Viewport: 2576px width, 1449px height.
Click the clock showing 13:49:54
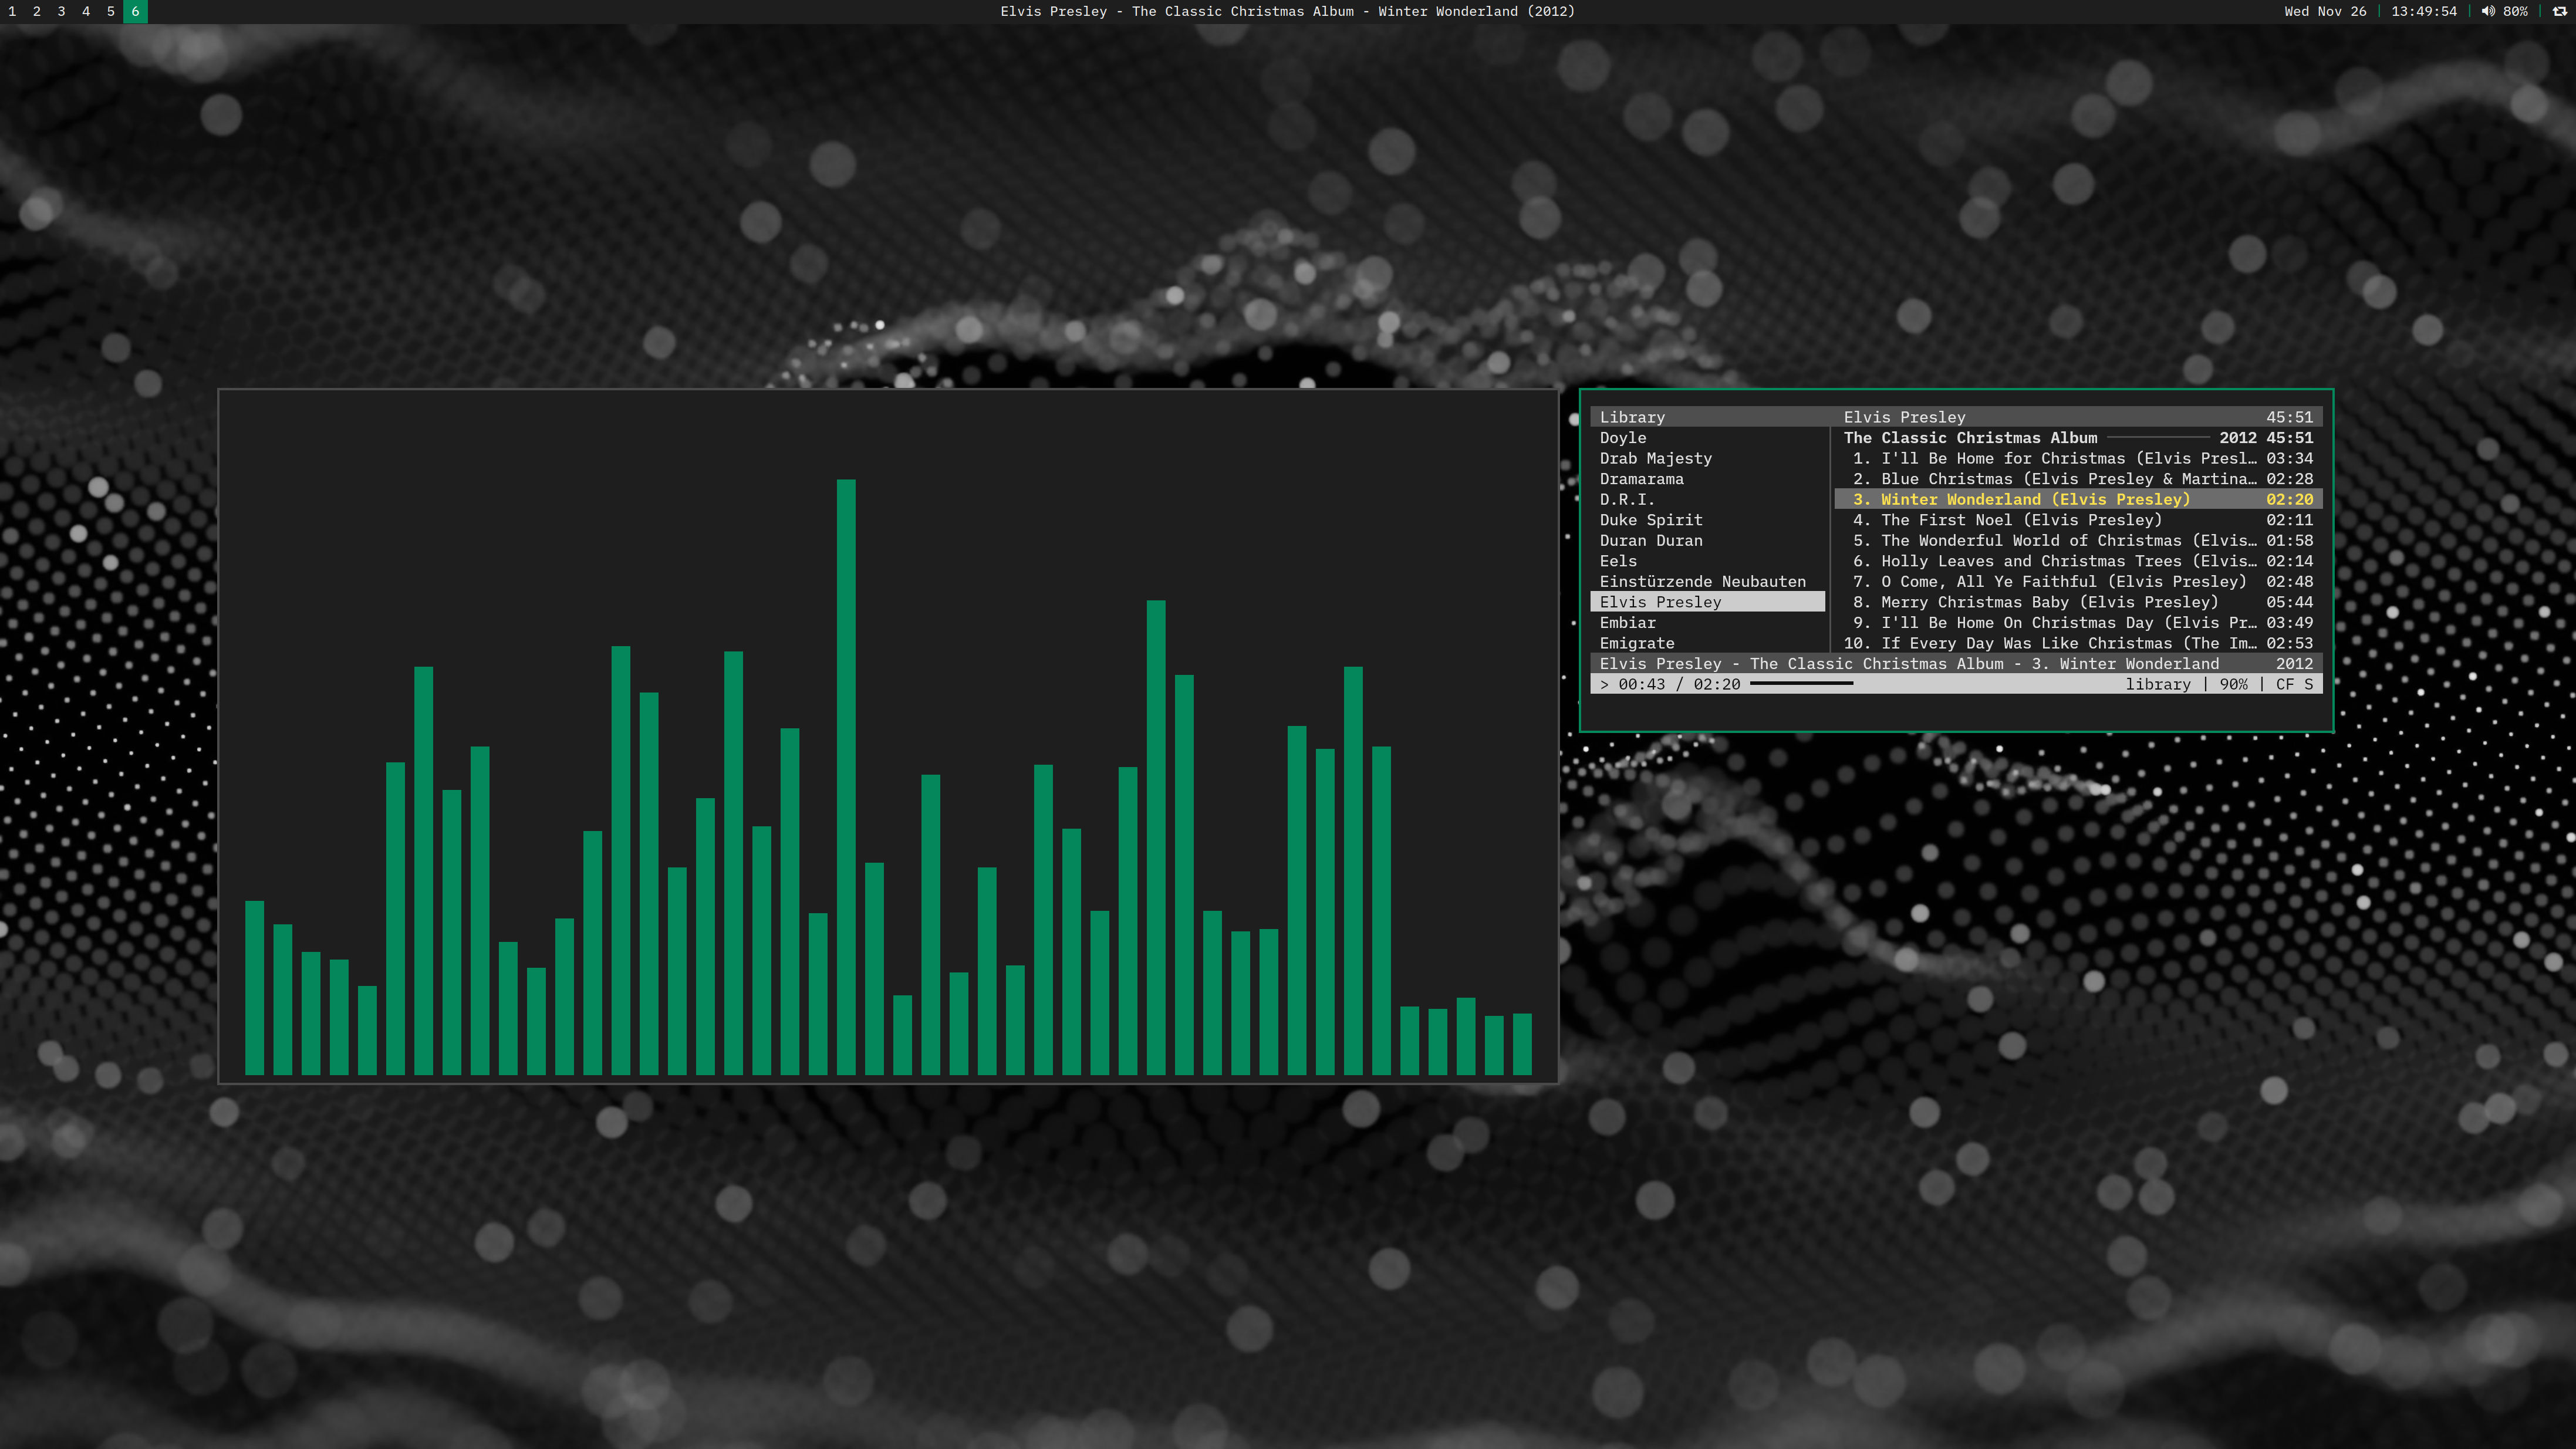tap(2423, 12)
